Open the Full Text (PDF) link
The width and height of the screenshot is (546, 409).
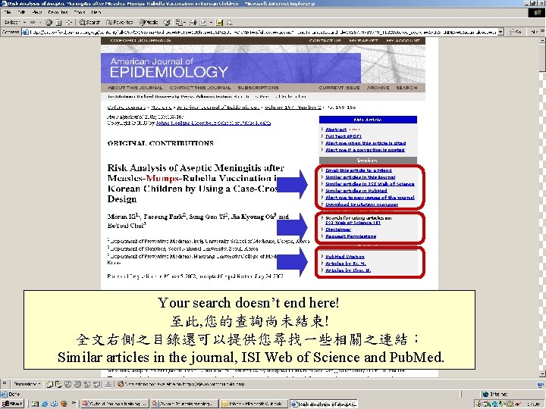pos(344,136)
